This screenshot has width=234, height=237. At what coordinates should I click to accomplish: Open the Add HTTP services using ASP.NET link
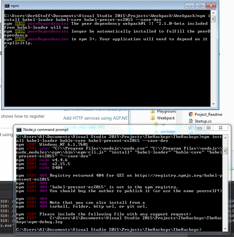96,118
